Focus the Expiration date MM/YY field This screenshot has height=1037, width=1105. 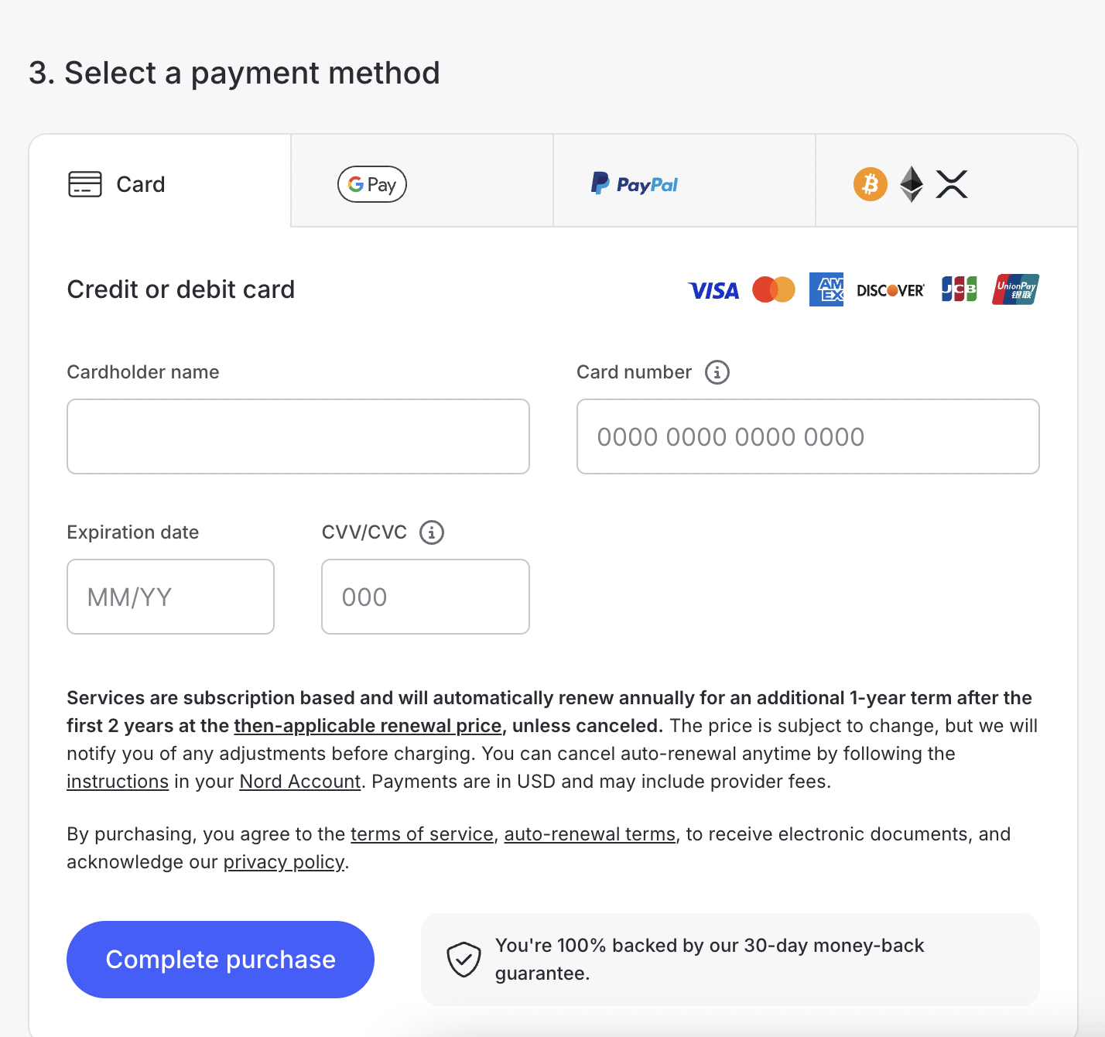click(170, 597)
